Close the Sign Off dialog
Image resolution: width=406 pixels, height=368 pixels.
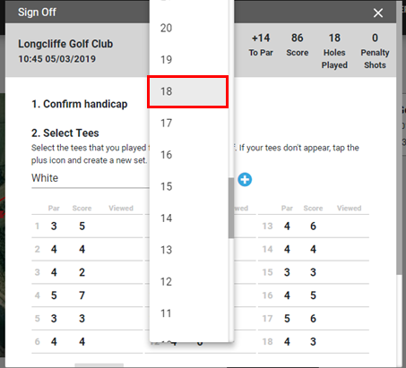click(x=378, y=13)
